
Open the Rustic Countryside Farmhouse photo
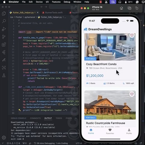point(110,105)
